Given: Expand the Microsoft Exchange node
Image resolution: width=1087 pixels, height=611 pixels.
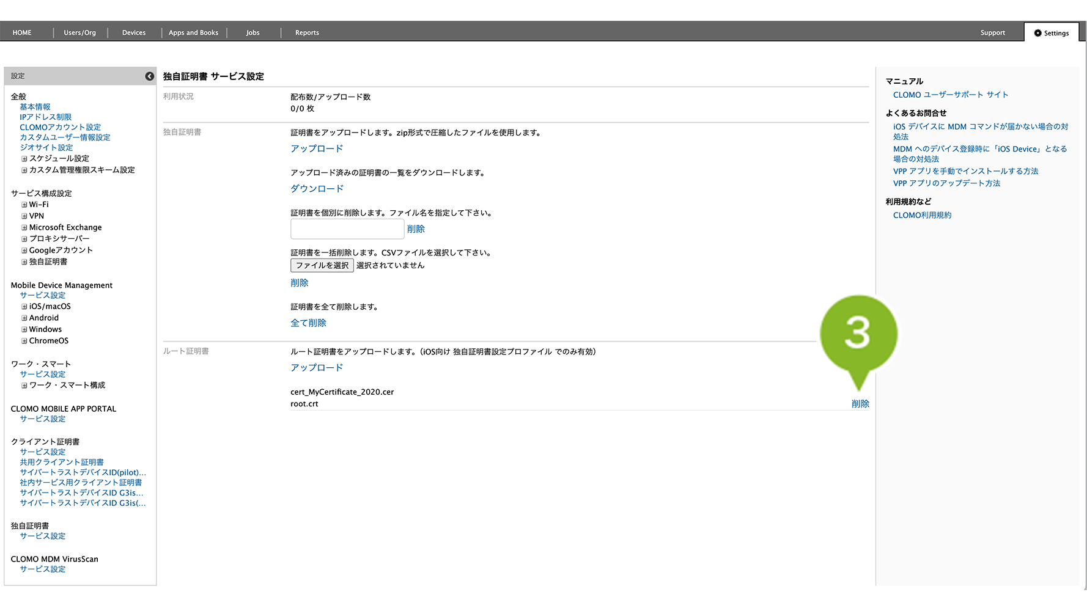Looking at the screenshot, I should 24,228.
